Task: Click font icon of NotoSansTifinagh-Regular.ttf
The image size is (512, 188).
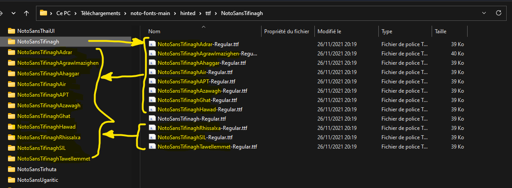Action: pyautogui.click(x=152, y=118)
